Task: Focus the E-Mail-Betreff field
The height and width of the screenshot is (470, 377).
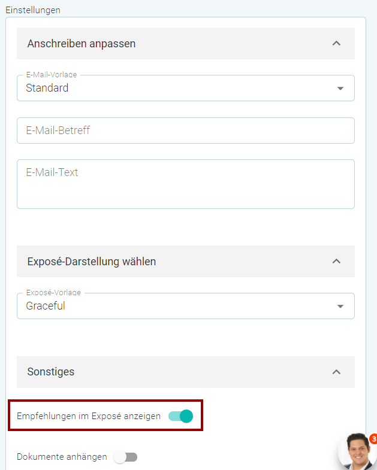Action: pyautogui.click(x=185, y=131)
